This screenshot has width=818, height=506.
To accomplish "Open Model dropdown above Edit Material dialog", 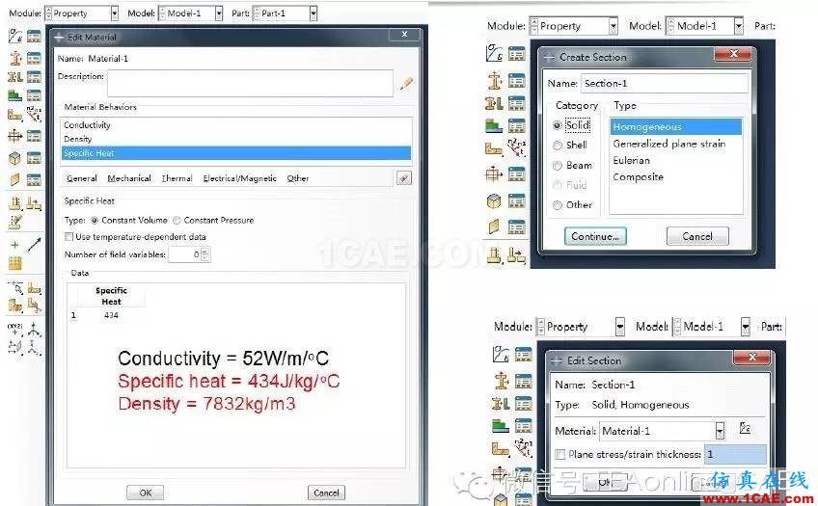I will [x=219, y=13].
